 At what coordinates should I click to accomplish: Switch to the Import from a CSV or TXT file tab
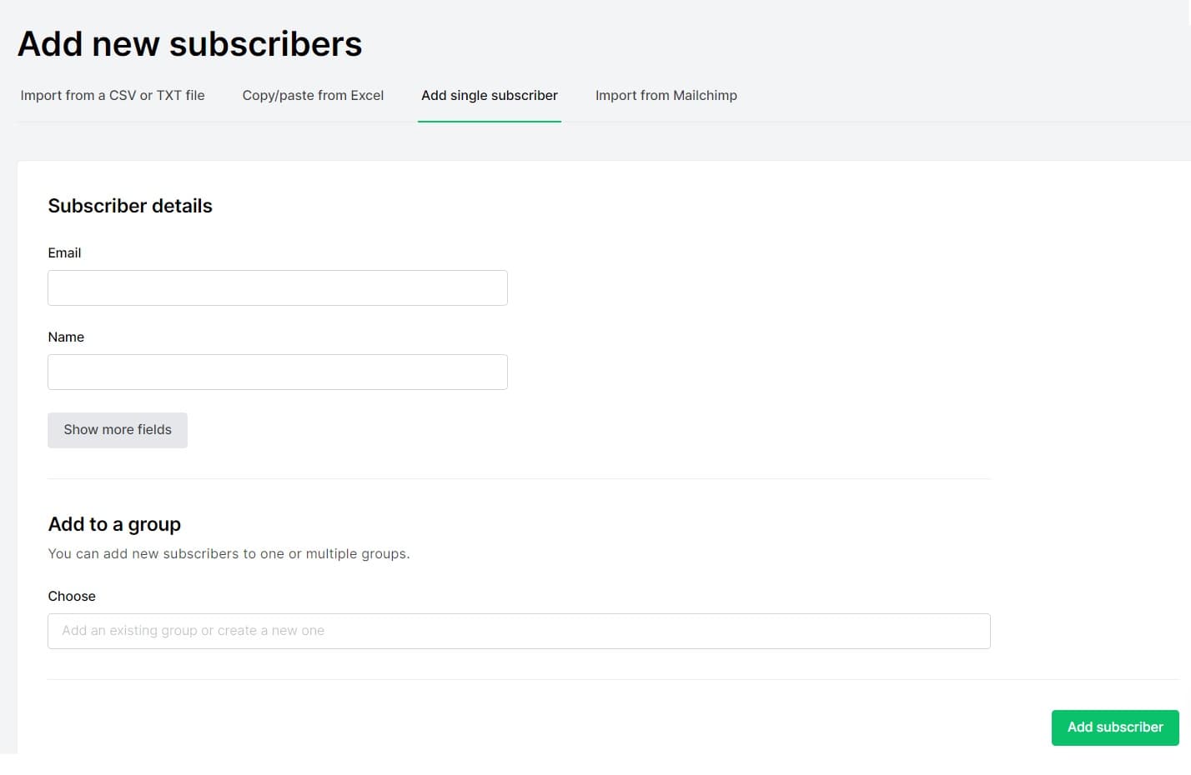(113, 95)
